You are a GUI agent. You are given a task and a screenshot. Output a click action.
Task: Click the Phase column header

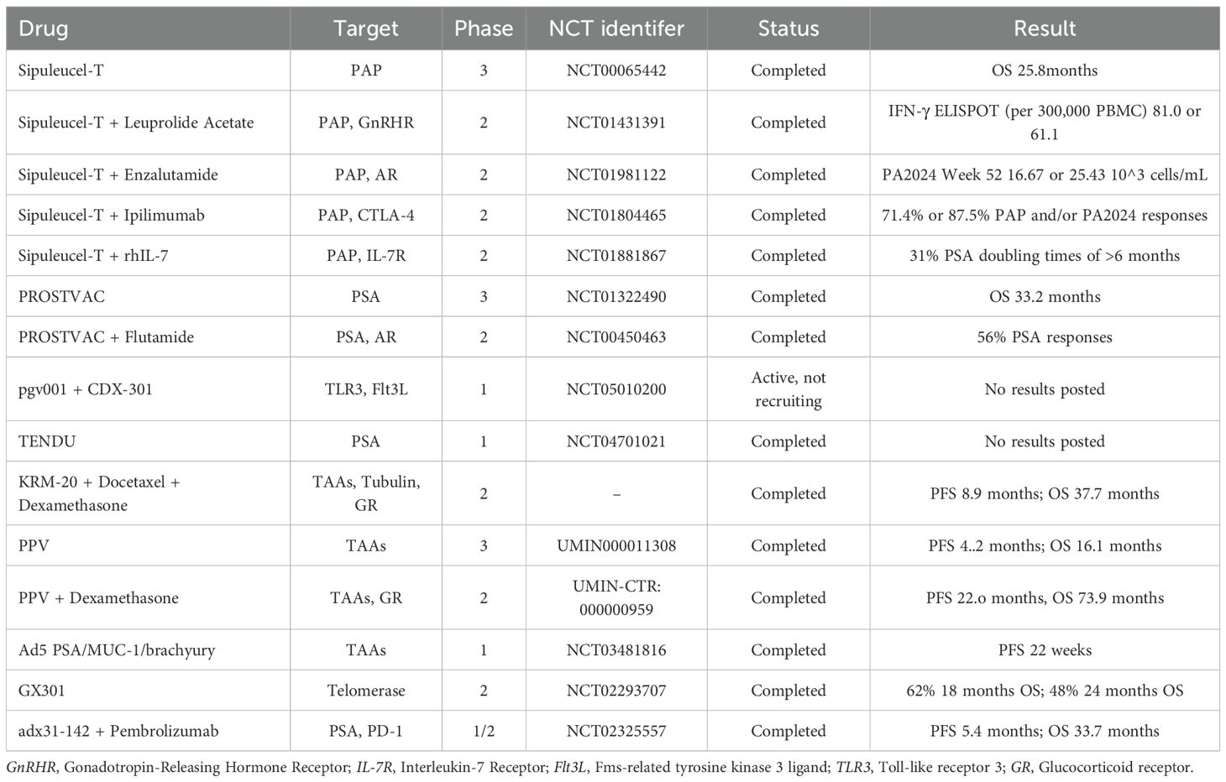click(483, 29)
